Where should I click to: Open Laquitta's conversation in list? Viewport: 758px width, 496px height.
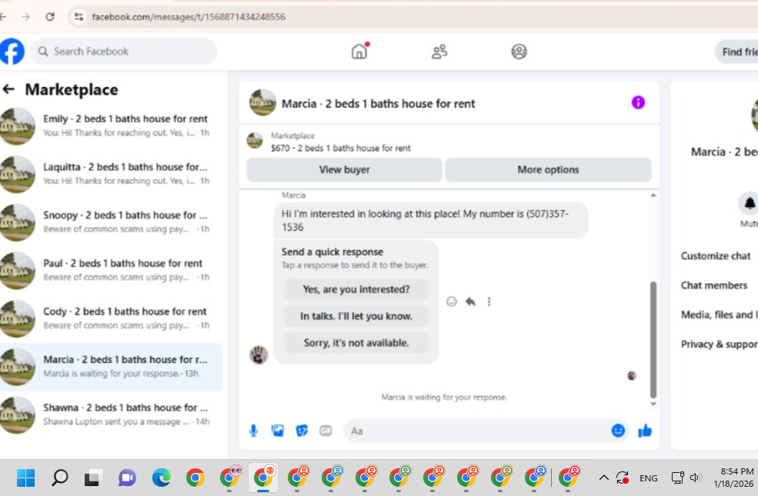tap(111, 174)
